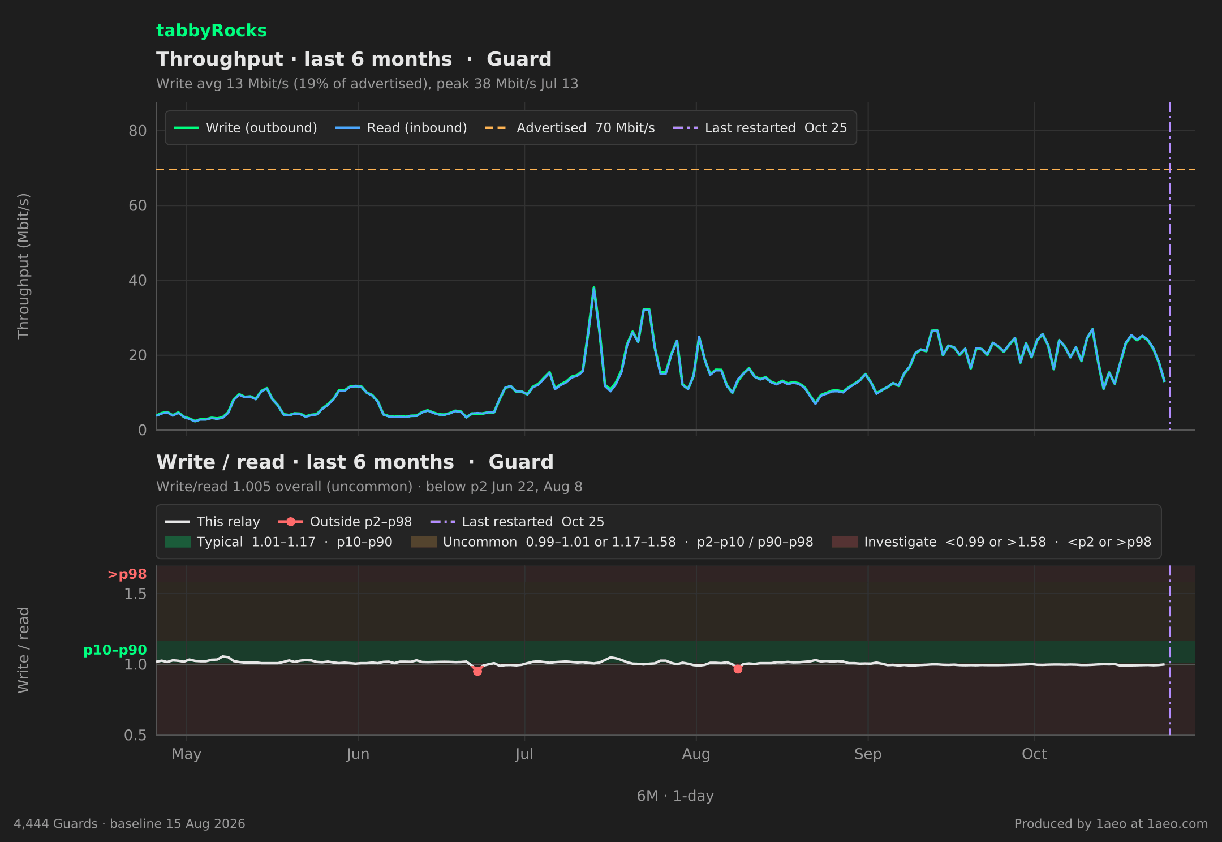Click the Sep x-axis label
This screenshot has width=1222, height=842.
[x=868, y=754]
